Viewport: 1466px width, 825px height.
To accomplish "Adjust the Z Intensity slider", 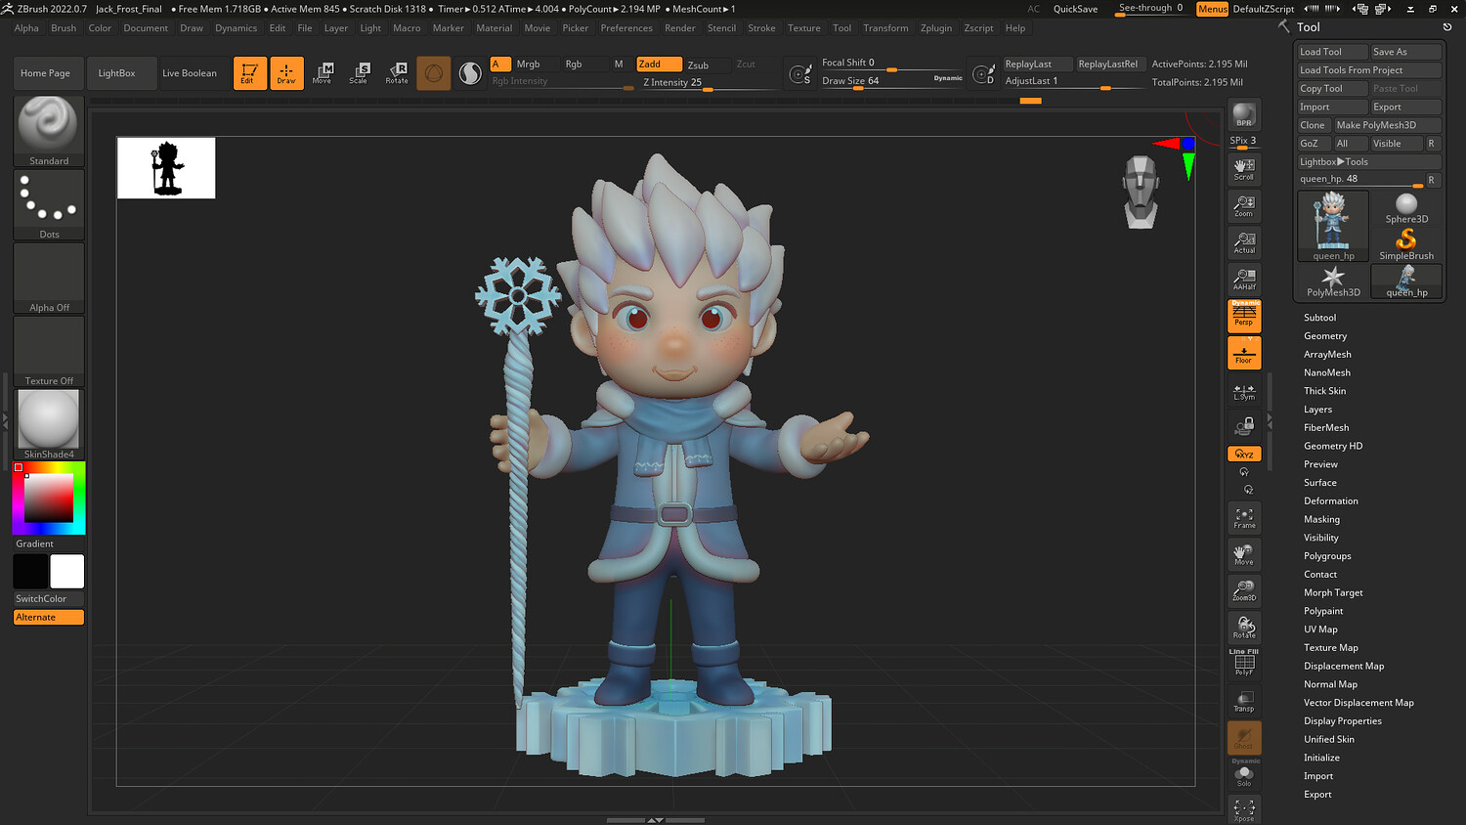I will [x=708, y=82].
